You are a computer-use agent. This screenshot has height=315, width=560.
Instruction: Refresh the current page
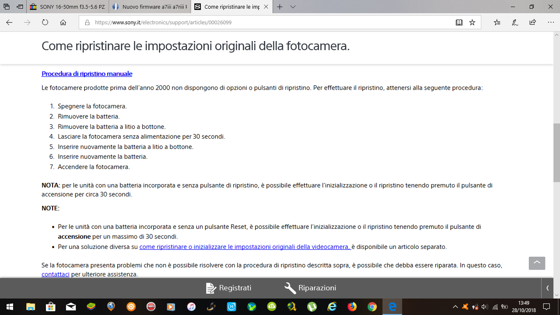pos(45,22)
